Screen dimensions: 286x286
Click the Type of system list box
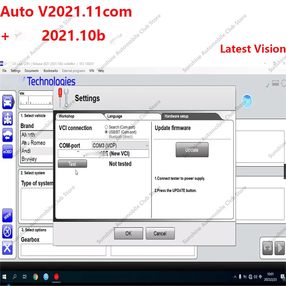(37, 204)
